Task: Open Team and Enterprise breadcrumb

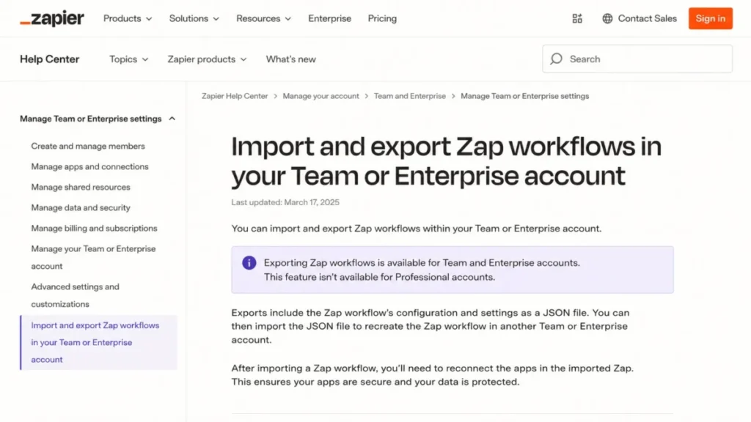Action: click(x=409, y=96)
